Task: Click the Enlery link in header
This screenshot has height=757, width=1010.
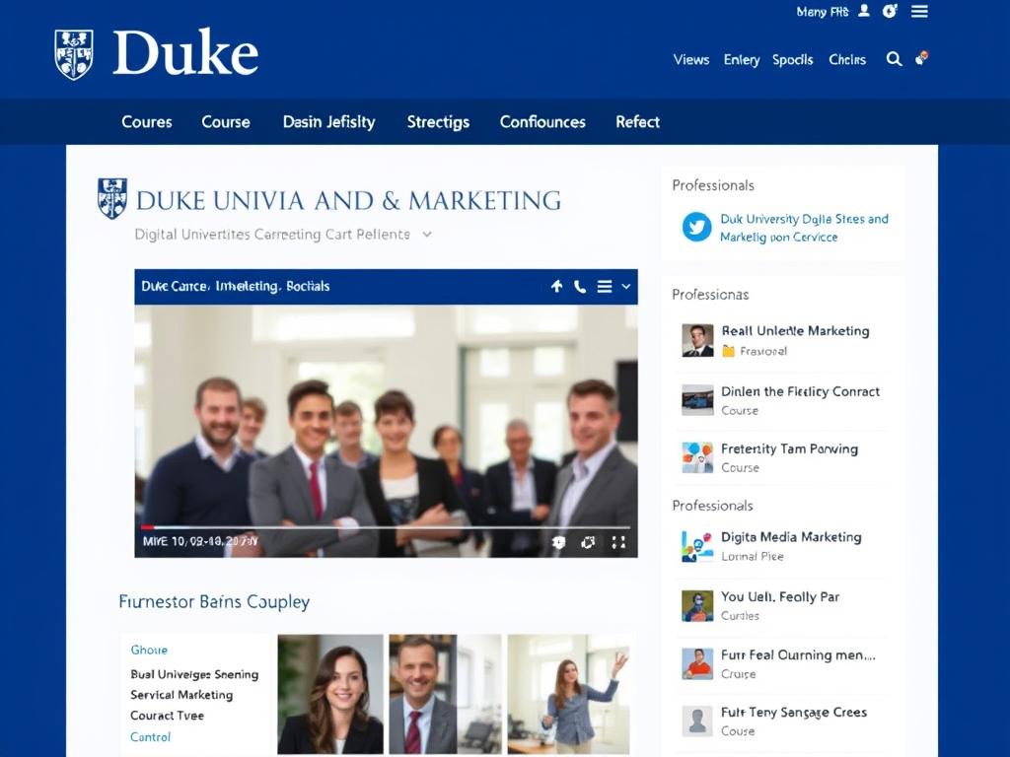Action: [742, 60]
